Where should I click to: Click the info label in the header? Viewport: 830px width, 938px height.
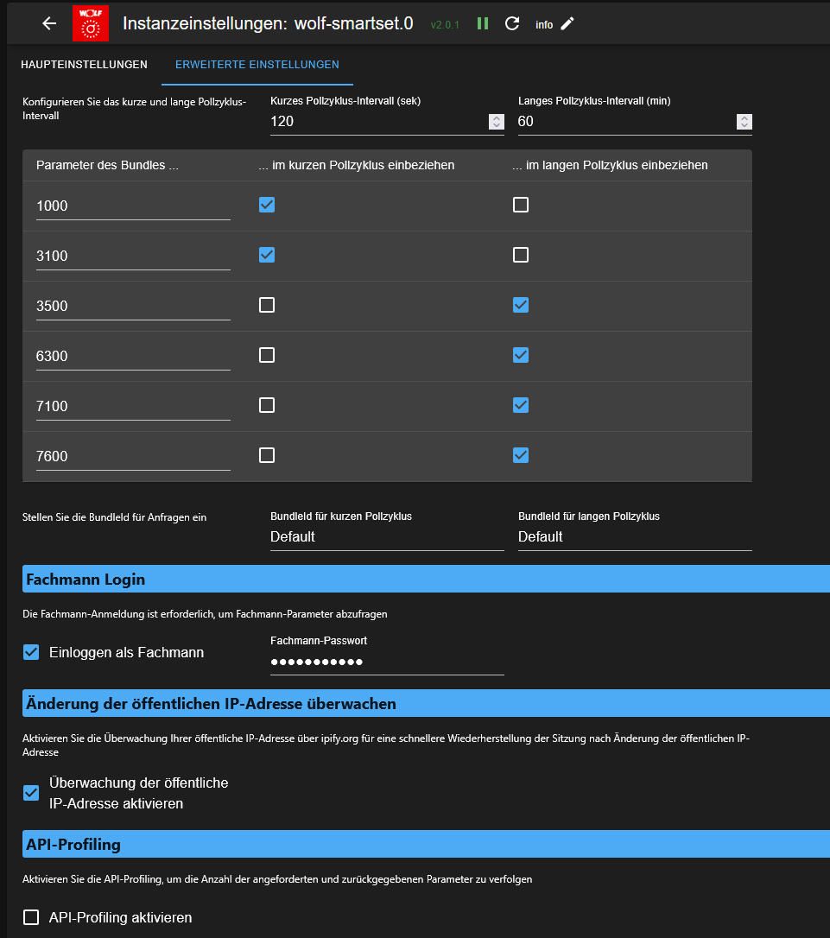[544, 25]
